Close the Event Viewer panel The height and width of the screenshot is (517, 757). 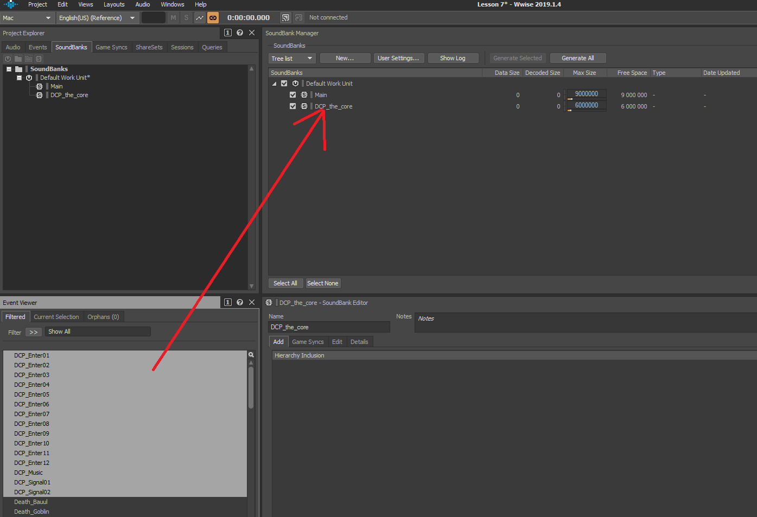coord(252,302)
